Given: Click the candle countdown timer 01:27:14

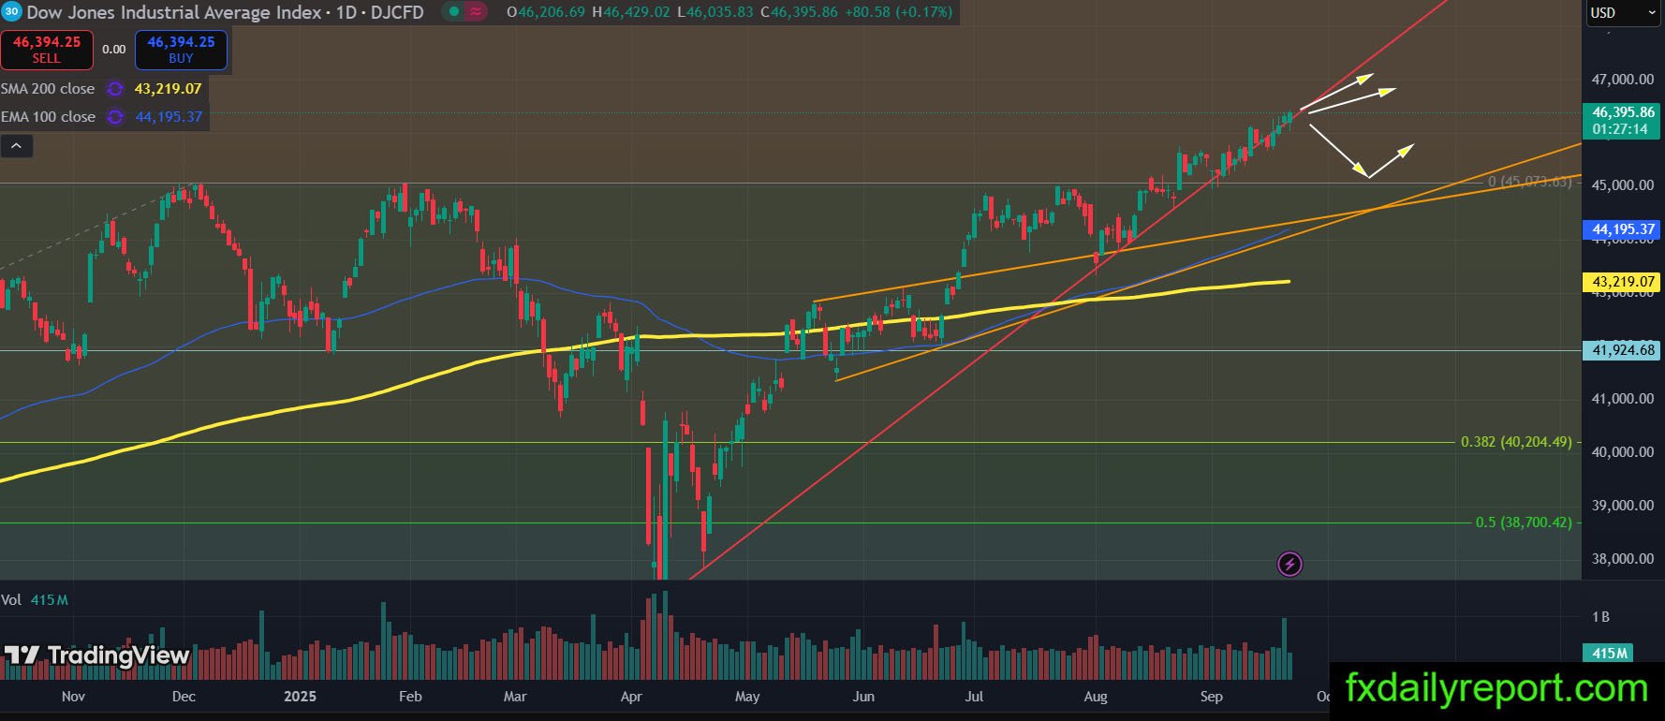Looking at the screenshot, I should point(1622,129).
